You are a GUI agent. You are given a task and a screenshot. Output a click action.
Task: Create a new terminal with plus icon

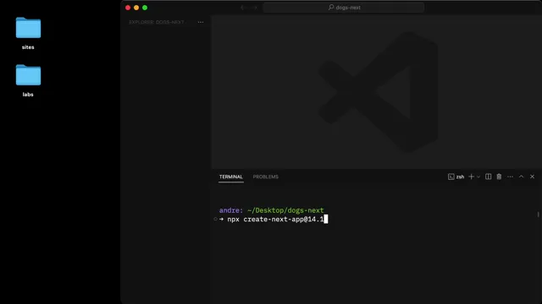tap(471, 176)
